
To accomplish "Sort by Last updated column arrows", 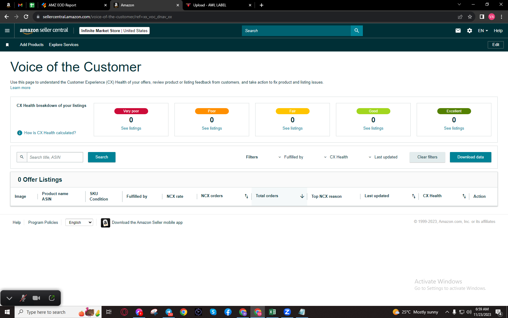I will [x=414, y=196].
